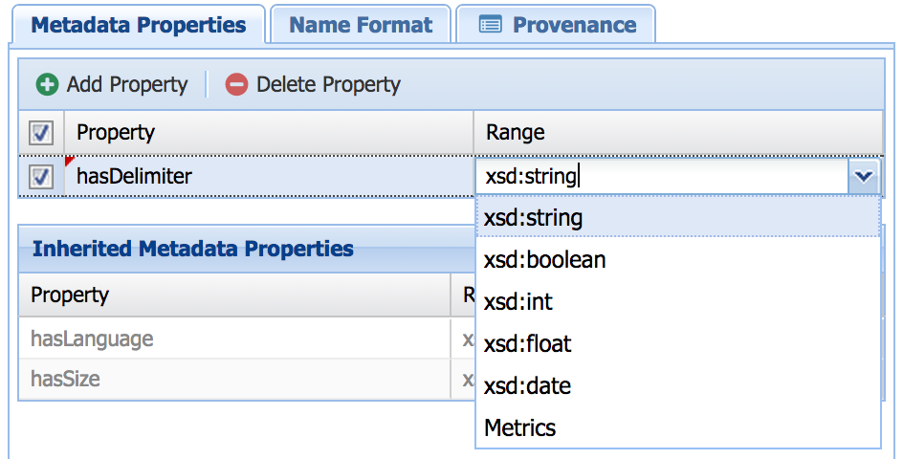Choose xsd:date from the options
Image resolution: width=903 pixels, height=459 pixels.
pos(527,386)
